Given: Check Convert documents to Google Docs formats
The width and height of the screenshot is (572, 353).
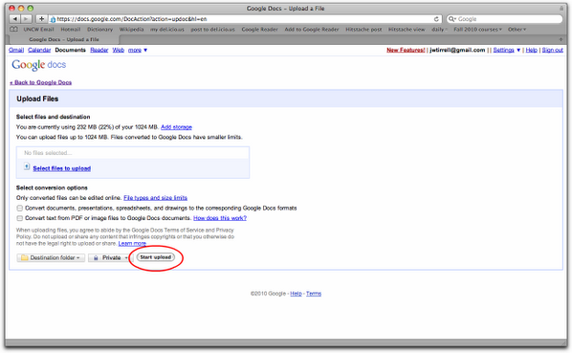Looking at the screenshot, I should (20, 209).
